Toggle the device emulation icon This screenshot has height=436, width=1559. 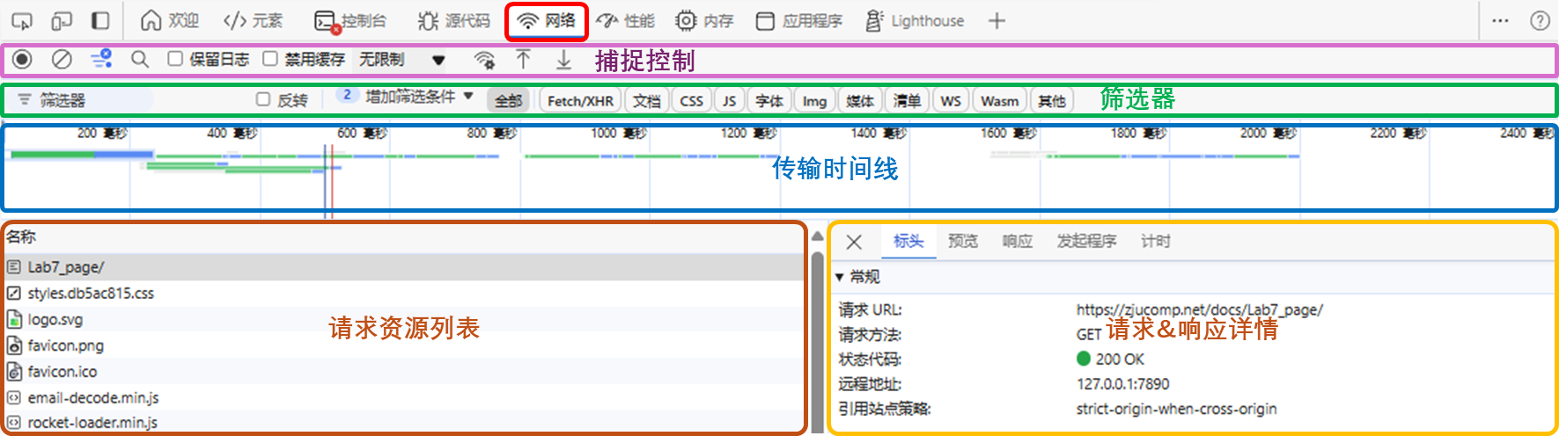[62, 21]
